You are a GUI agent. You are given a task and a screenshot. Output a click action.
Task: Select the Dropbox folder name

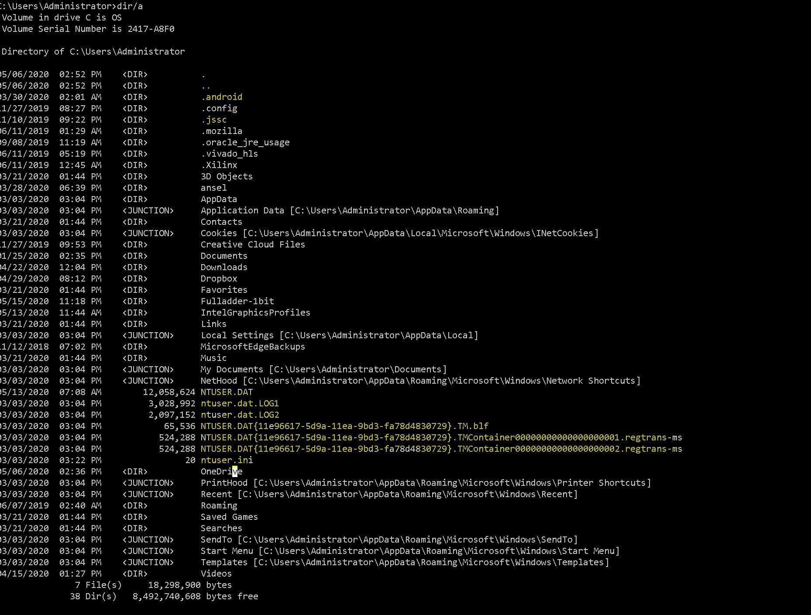coord(218,278)
